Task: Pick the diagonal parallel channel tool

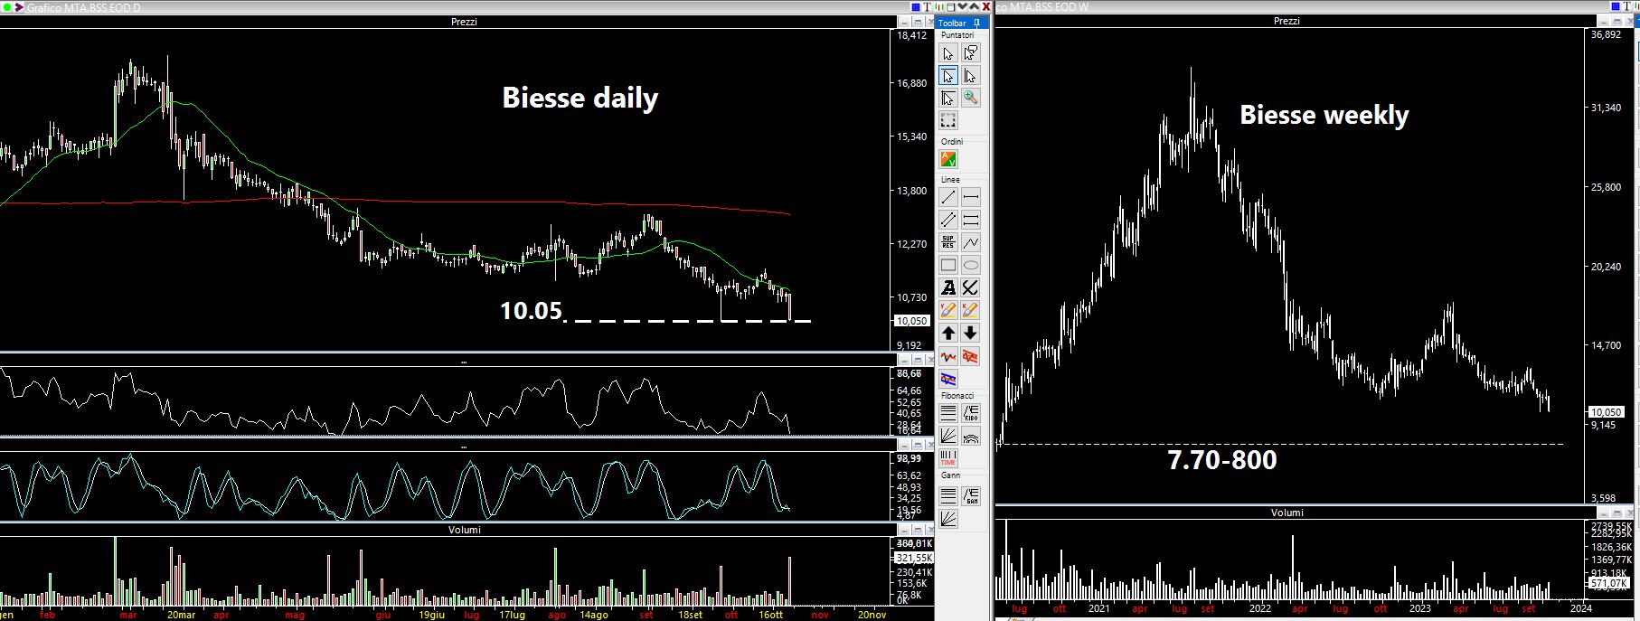Action: coord(947,220)
